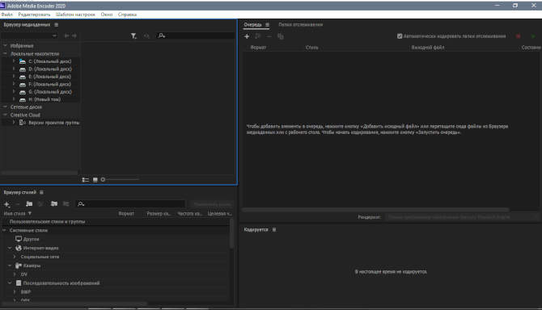Expand the D: (Локальный диск) drive
This screenshot has height=310, width=542.
(x=14, y=69)
